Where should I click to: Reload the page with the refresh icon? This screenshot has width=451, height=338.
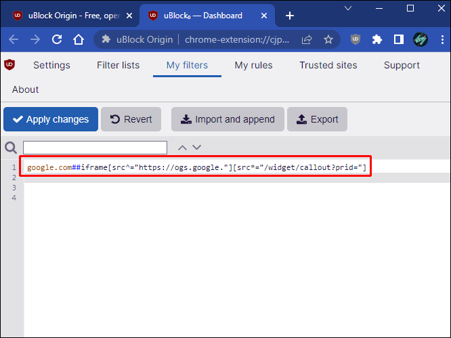pos(57,39)
